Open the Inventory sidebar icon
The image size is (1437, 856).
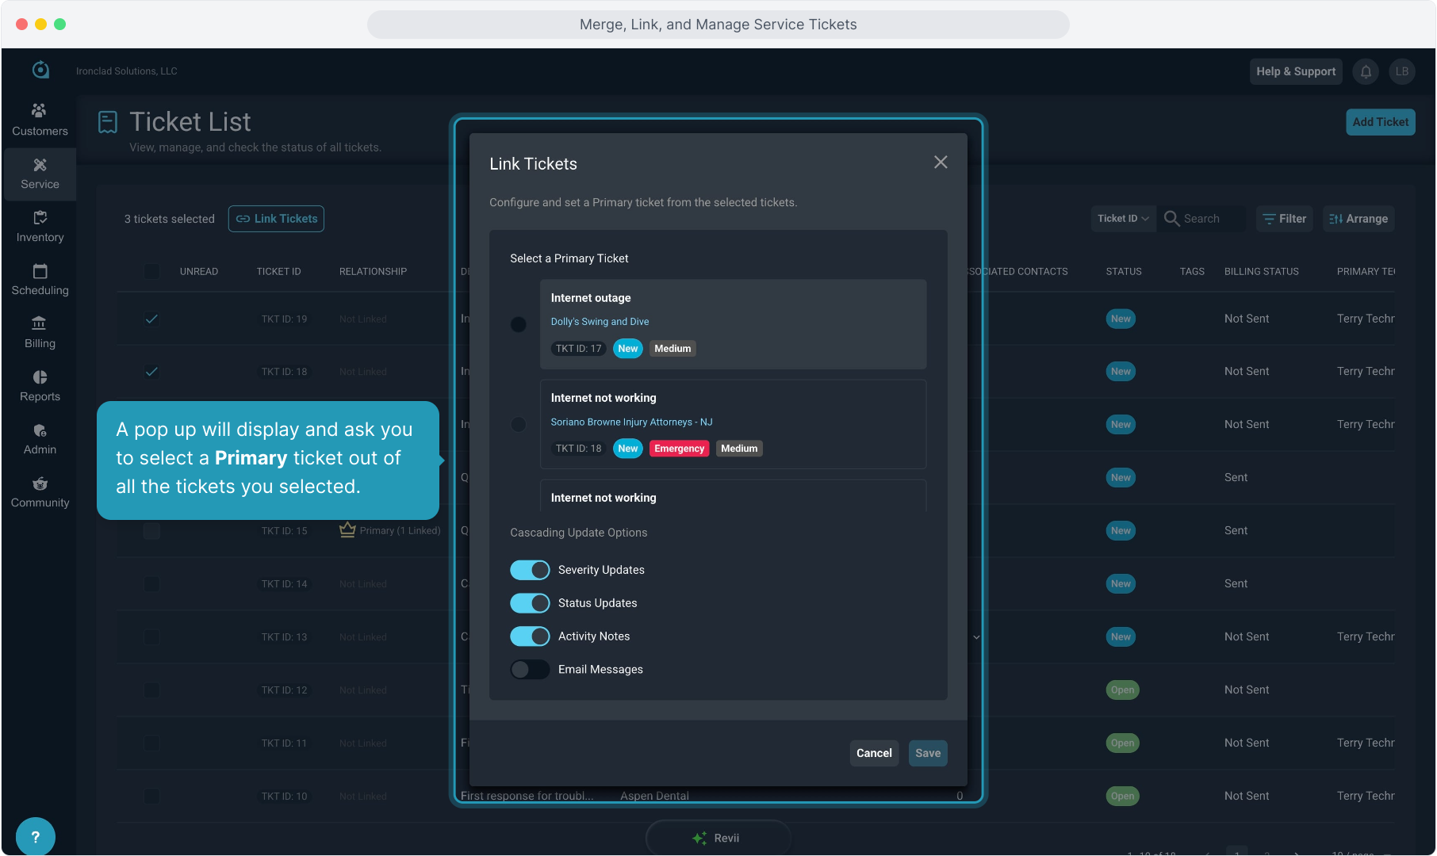(x=40, y=218)
